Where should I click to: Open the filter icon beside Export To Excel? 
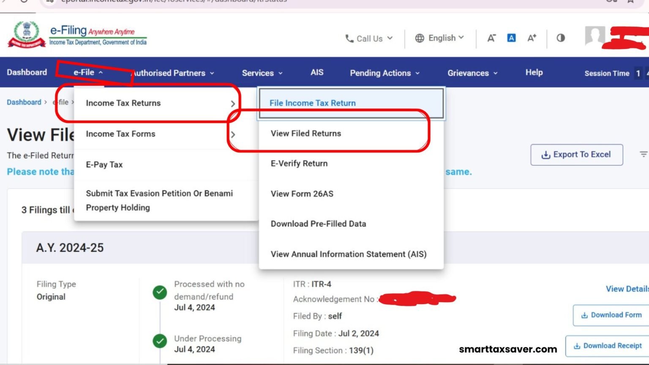pyautogui.click(x=643, y=154)
